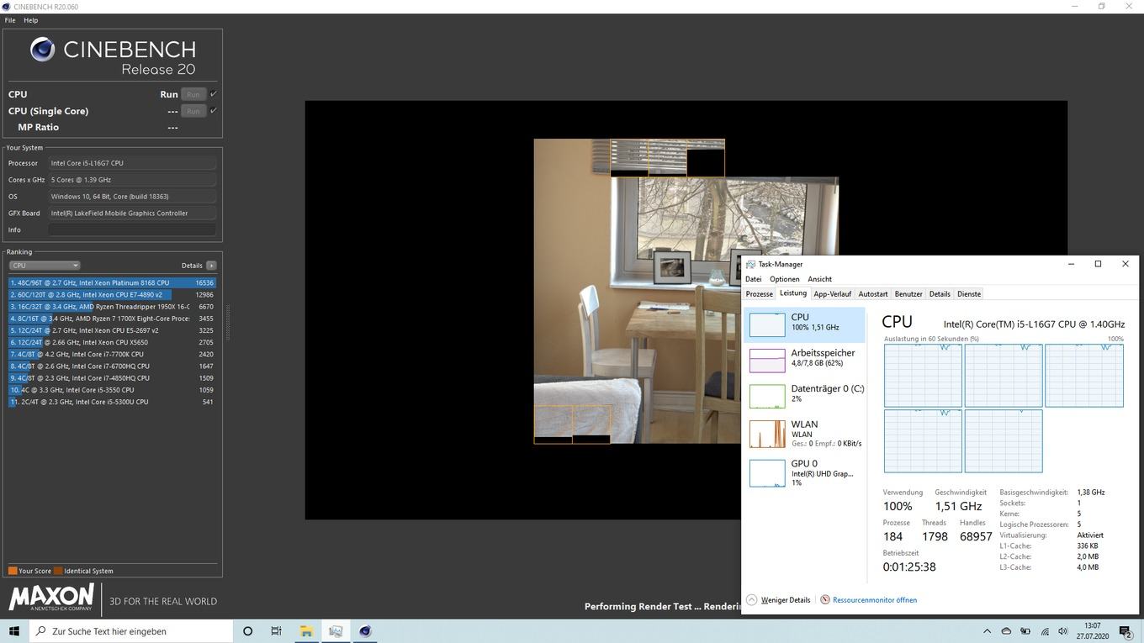Image resolution: width=1144 pixels, height=643 pixels.
Task: Click the Cinebench title bar icon
Action: [x=7, y=7]
